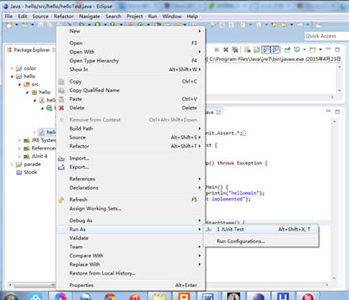Viewport: 349px width, 300px height.
Task: Click the Import icon in the context menu
Action: point(61,159)
